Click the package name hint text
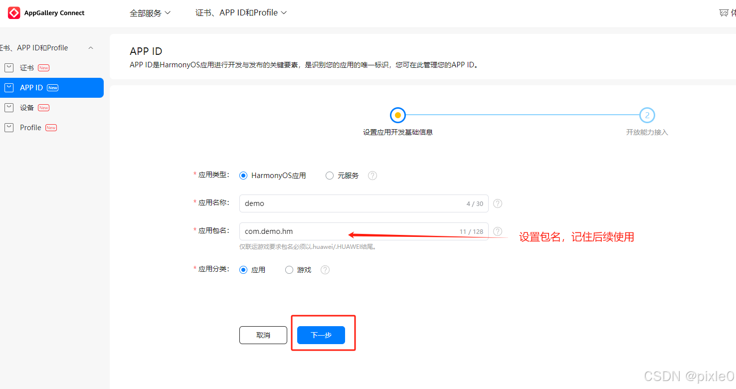This screenshot has width=736, height=389. point(308,247)
